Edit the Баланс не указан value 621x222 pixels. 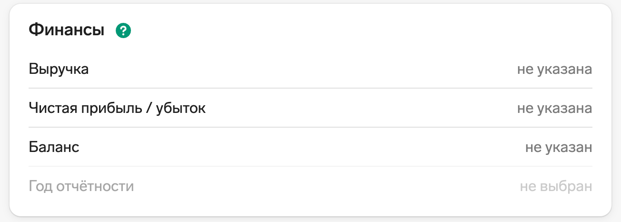pos(558,147)
